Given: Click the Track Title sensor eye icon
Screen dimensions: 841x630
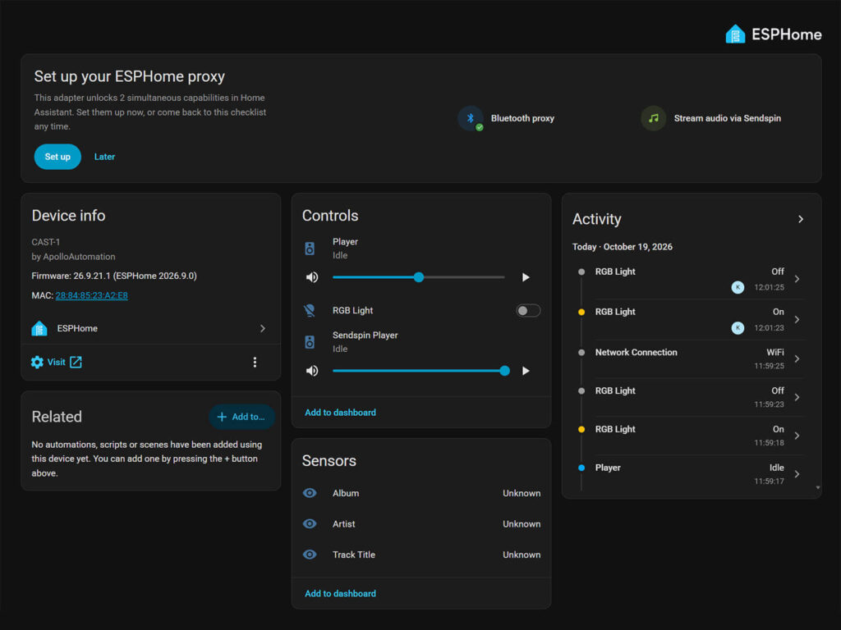Looking at the screenshot, I should (310, 555).
